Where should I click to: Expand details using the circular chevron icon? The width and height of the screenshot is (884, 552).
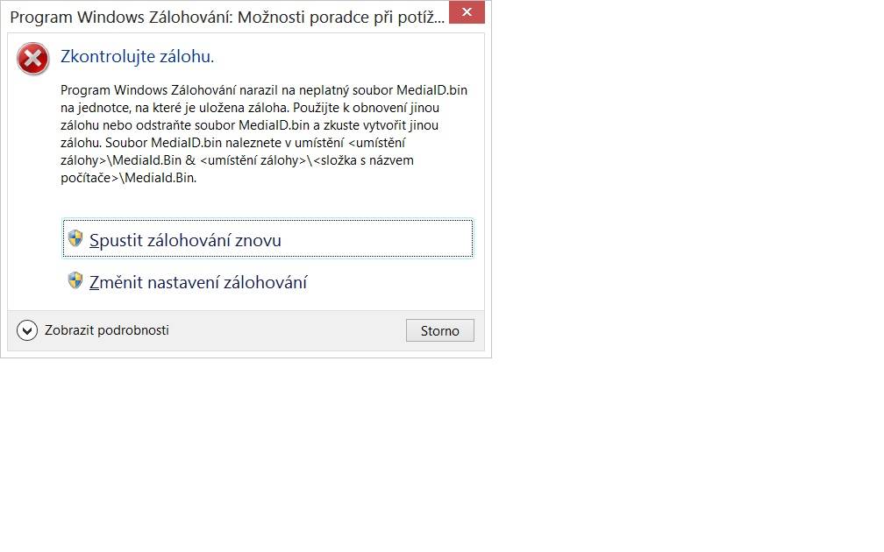[x=27, y=330]
